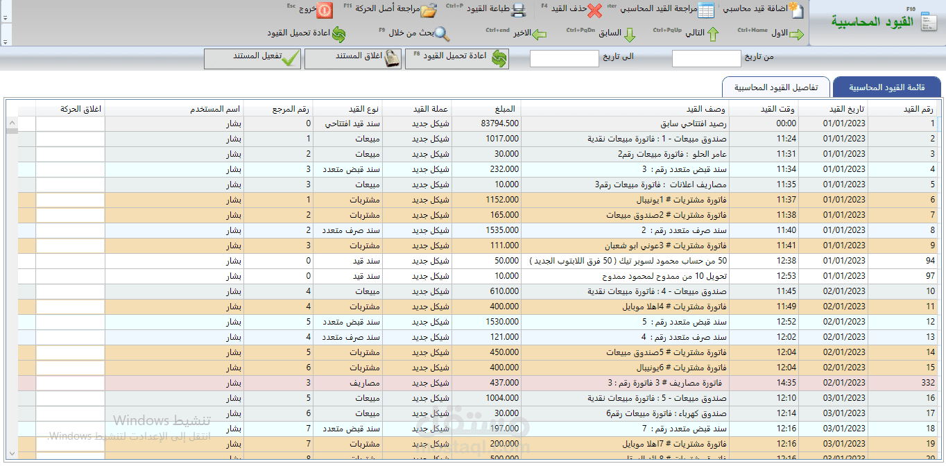Click اغلاق الحركة column header

click(70, 109)
